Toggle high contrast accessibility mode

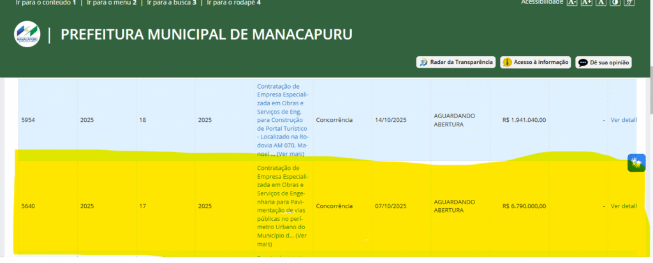coord(615,3)
